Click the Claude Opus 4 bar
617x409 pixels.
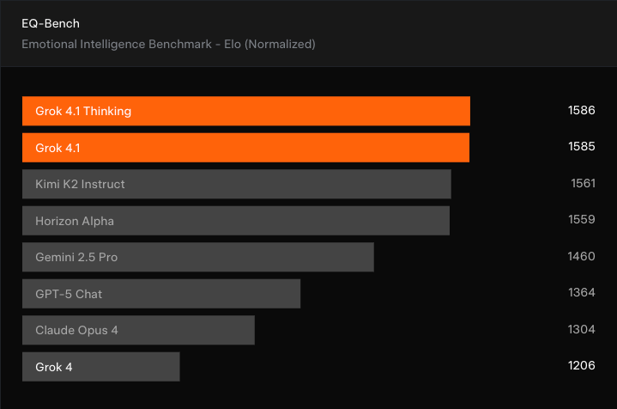tap(138, 330)
